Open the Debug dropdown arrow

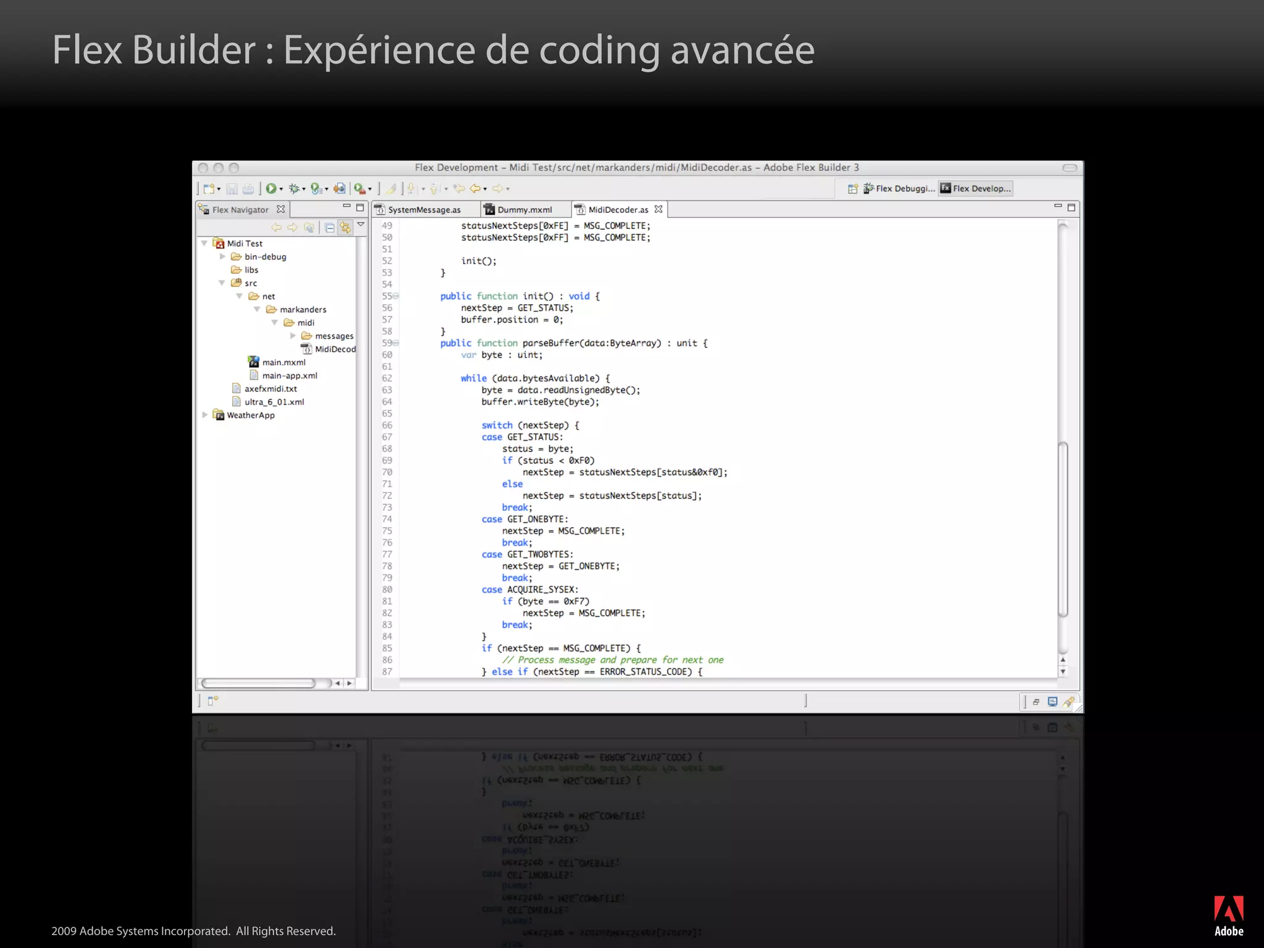[x=304, y=189]
